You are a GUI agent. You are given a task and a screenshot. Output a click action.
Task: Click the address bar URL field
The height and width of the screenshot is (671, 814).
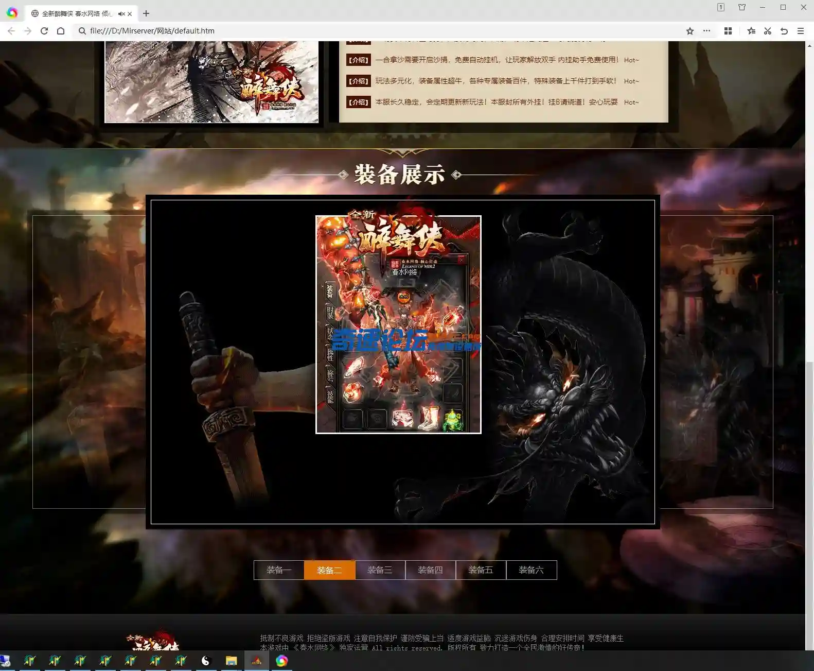point(381,31)
